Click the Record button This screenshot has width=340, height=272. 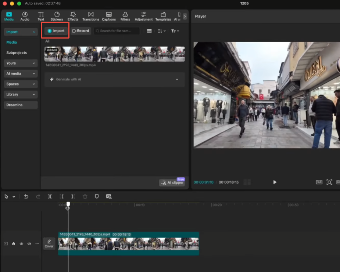pos(80,31)
